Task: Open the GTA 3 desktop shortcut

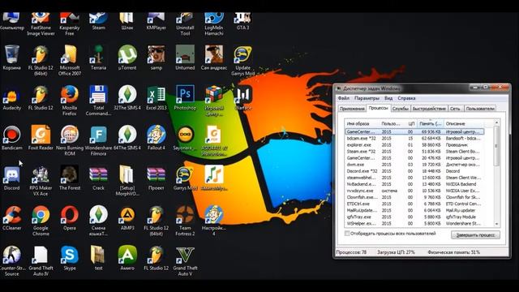Action: tap(243, 22)
